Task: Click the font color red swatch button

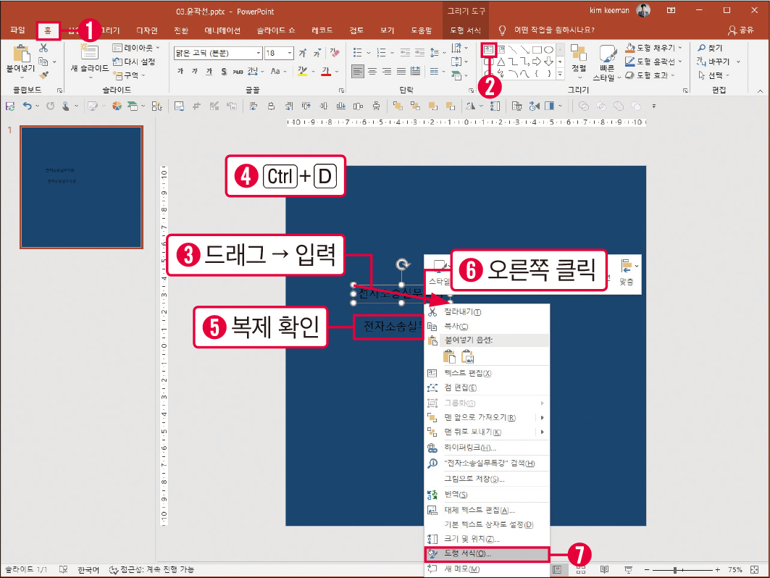Action: [x=326, y=72]
